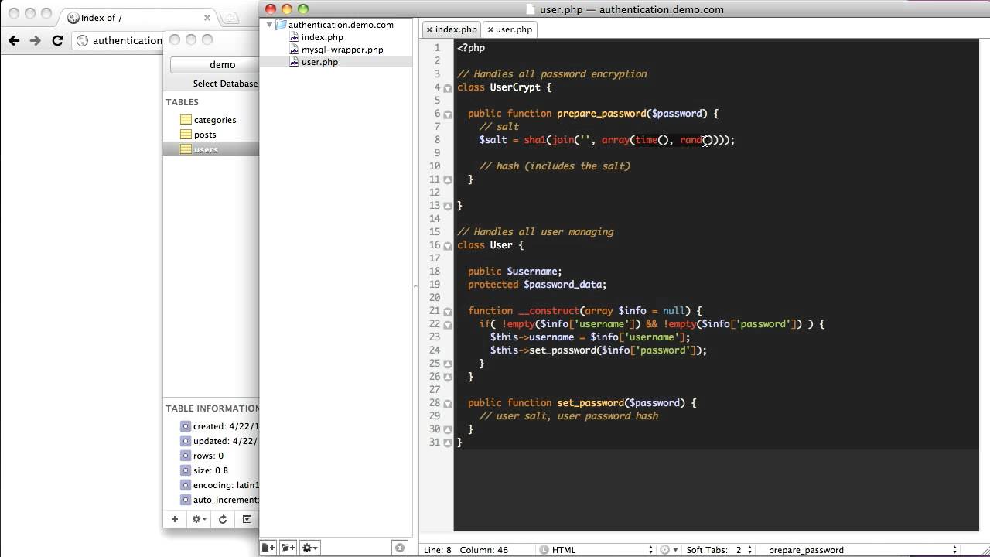Fold class User at line 16
This screenshot has height=557, width=990.
[x=448, y=246]
